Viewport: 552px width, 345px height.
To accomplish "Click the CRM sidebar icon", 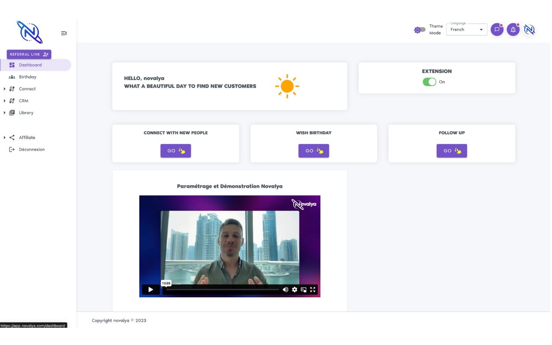I will pos(12,101).
